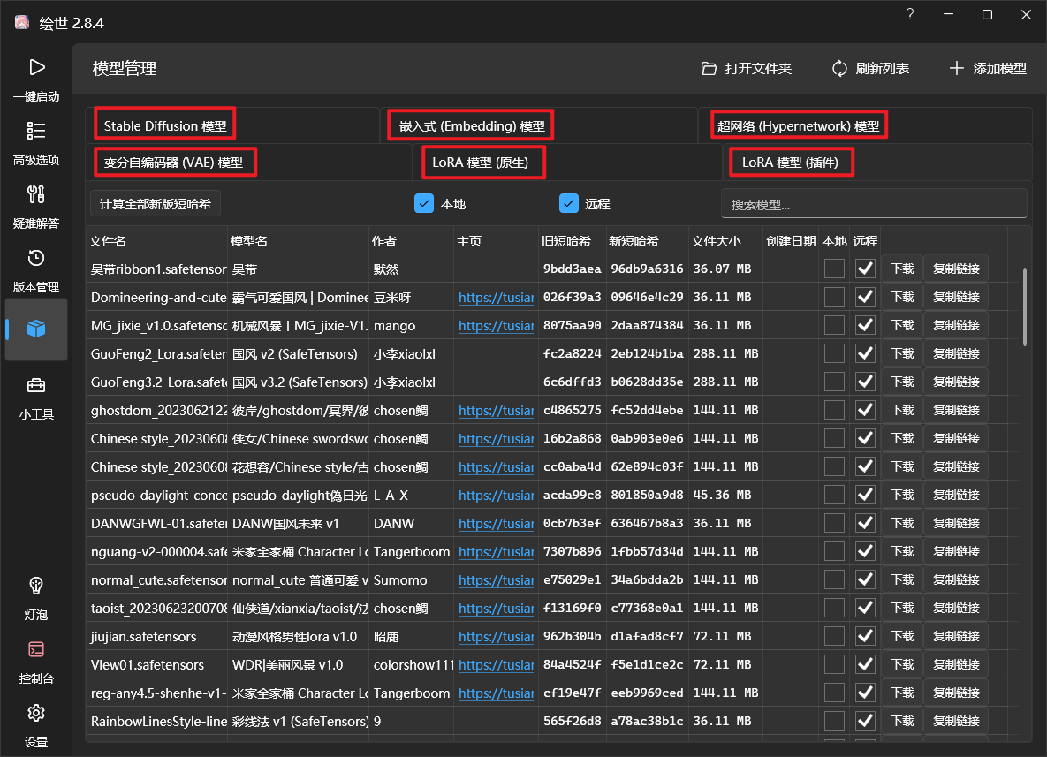Select the model management cube icon

[x=36, y=329]
